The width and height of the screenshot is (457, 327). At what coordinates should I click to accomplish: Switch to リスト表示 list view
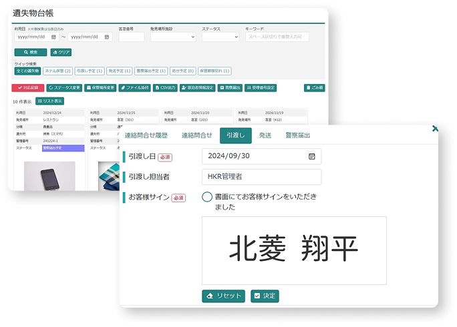click(49, 101)
